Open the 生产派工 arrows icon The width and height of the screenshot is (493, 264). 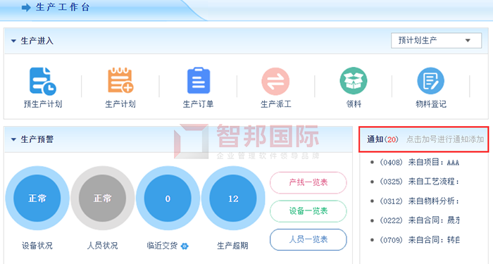(x=275, y=81)
